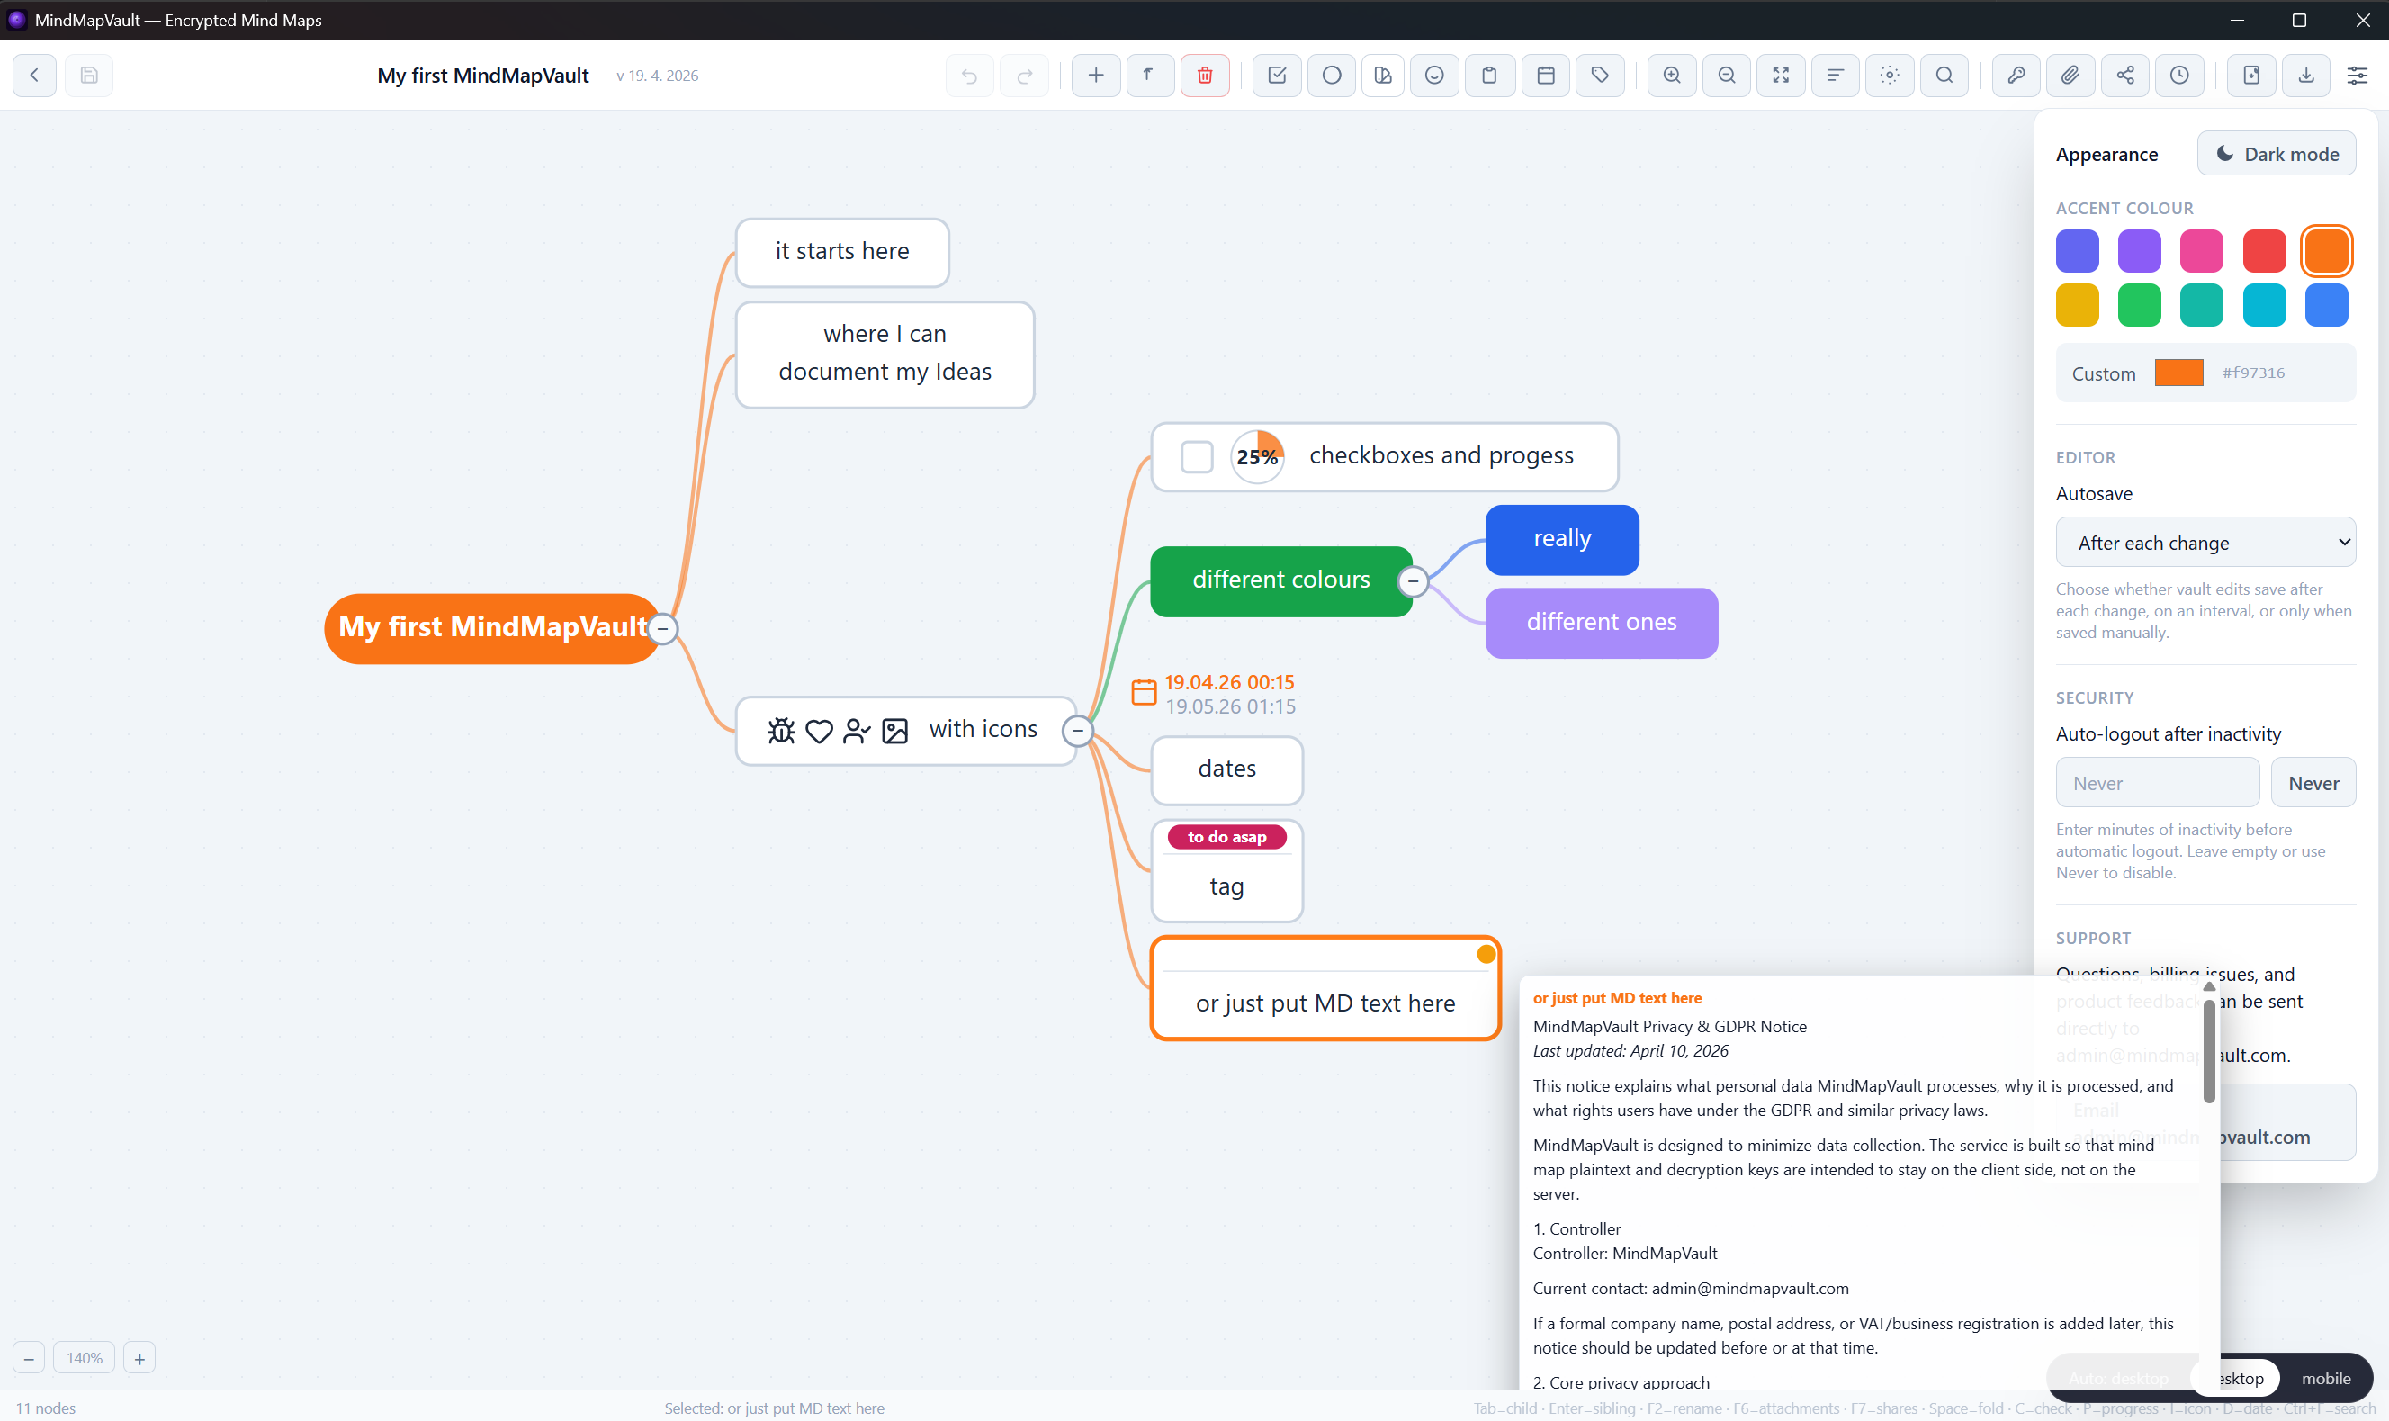Undo the last change

point(970,75)
